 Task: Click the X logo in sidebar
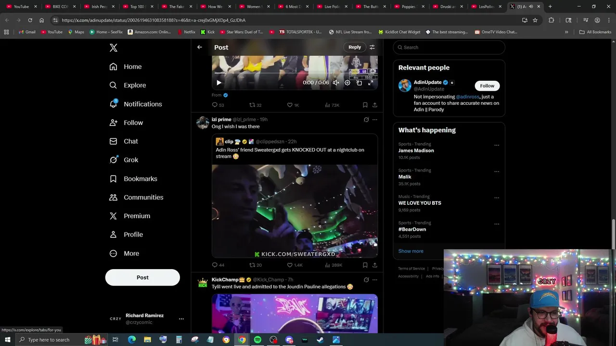tap(114, 48)
